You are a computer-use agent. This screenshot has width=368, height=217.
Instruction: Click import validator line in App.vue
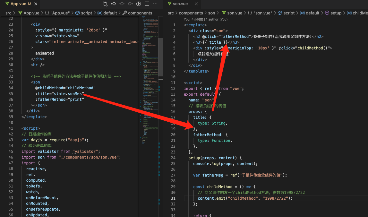(61, 152)
